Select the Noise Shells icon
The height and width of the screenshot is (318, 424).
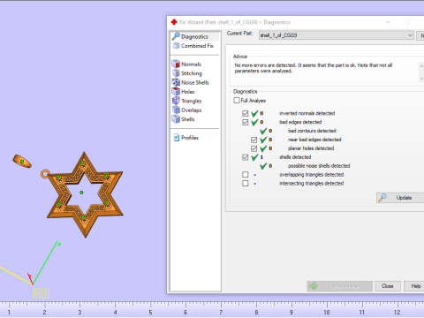[176, 82]
